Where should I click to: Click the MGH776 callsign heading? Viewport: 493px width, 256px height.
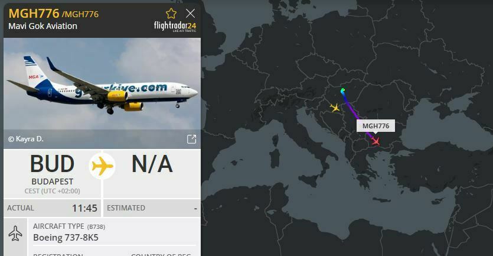click(34, 14)
